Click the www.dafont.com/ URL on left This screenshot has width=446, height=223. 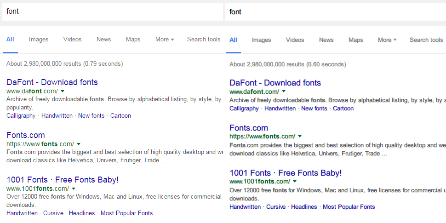coord(32,91)
